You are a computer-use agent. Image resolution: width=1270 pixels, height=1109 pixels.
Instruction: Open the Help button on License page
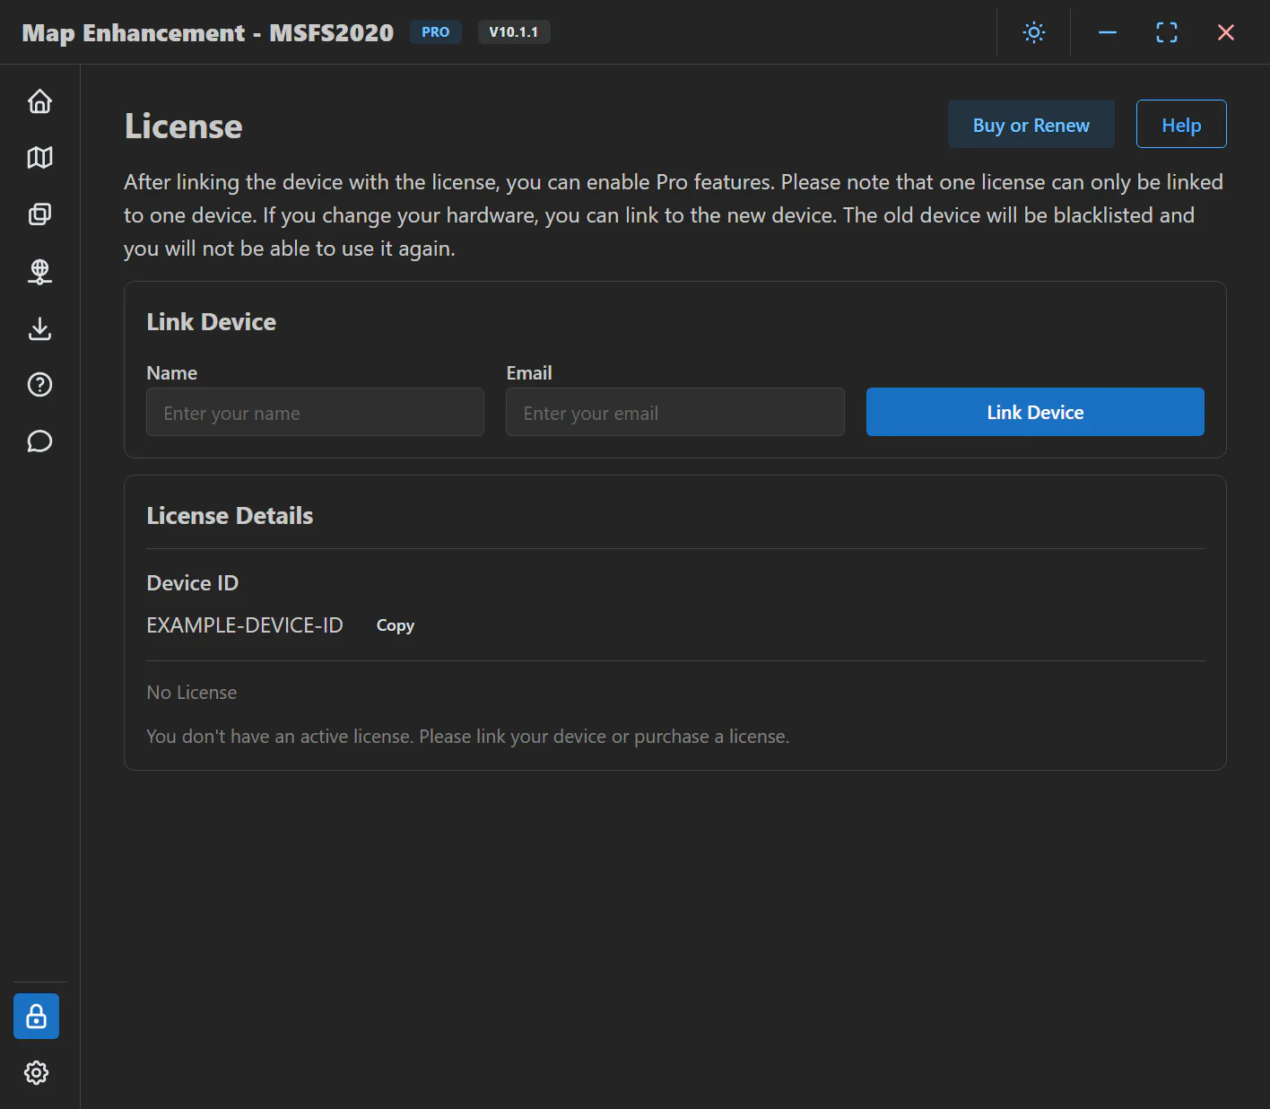(x=1181, y=124)
